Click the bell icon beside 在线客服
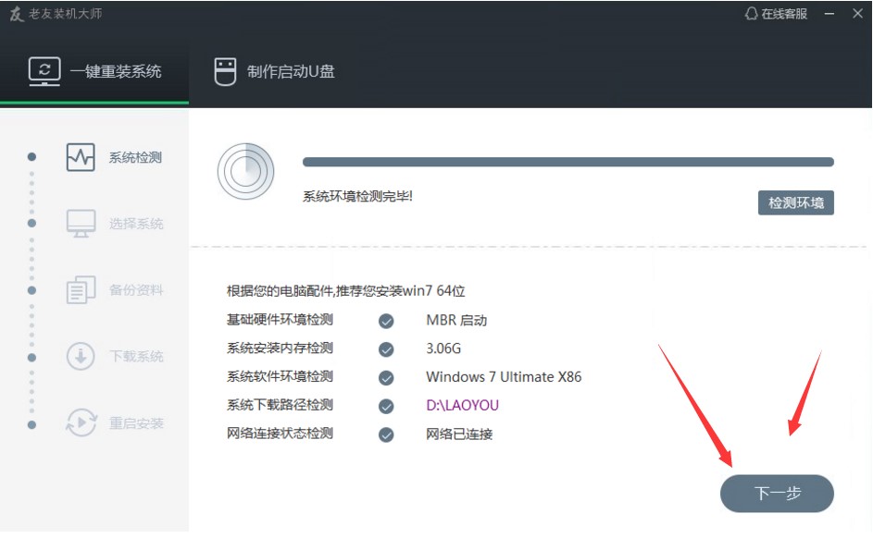This screenshot has height=550, width=873. point(751,14)
